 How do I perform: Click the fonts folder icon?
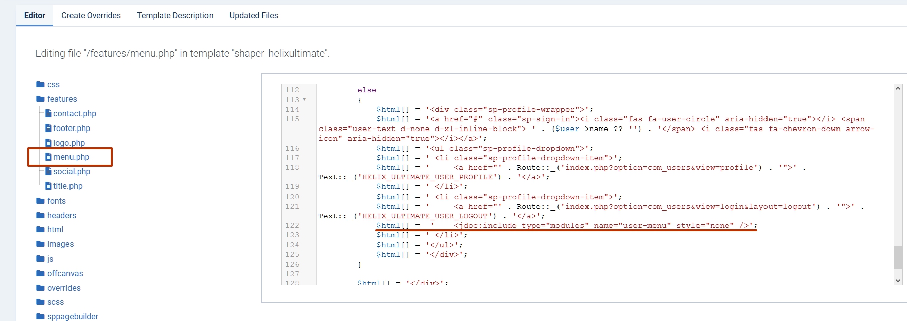pyautogui.click(x=40, y=201)
